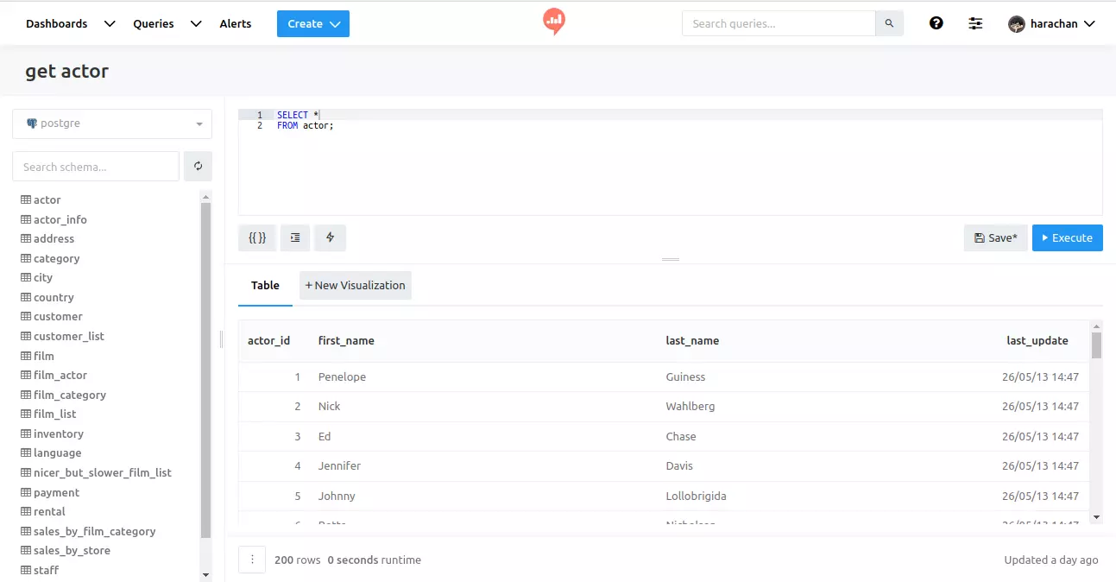This screenshot has height=582, width=1116.
Task: Open the postgre data source selector
Action: [111, 123]
